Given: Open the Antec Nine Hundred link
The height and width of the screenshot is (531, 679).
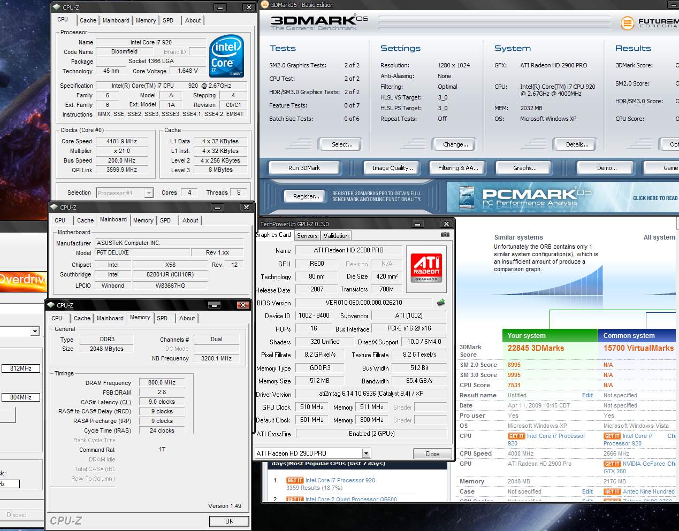Looking at the screenshot, I should [649, 491].
